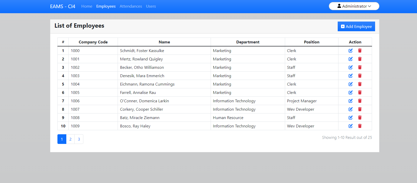
Task: Click company code 1000
Action: pyautogui.click(x=75, y=51)
